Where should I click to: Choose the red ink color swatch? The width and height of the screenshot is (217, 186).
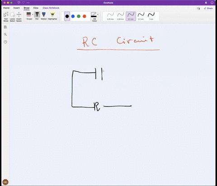coord(85,16)
